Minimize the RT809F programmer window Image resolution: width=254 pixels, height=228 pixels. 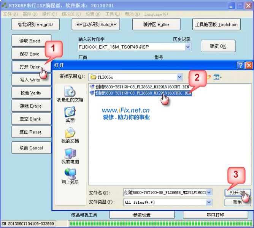pyautogui.click(x=231, y=6)
